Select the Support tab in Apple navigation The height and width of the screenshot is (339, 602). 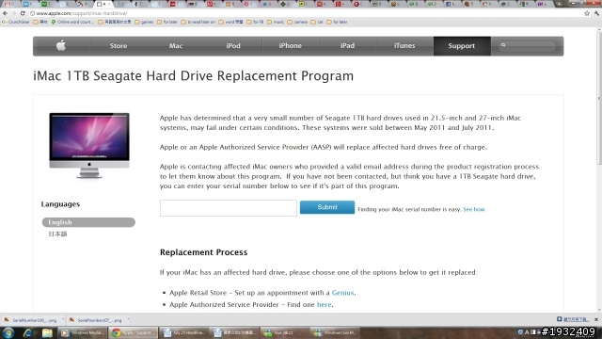tap(462, 46)
